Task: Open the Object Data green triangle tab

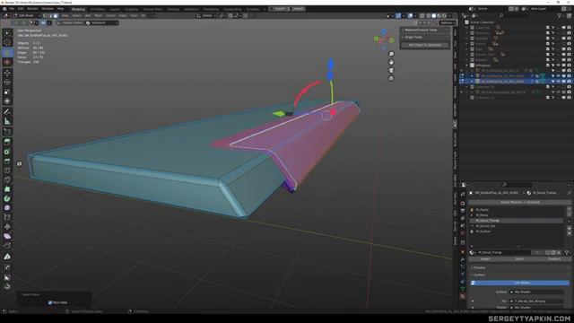Action: (x=463, y=289)
